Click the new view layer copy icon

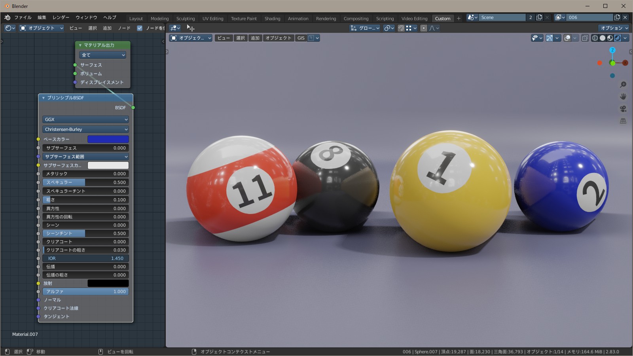(617, 17)
